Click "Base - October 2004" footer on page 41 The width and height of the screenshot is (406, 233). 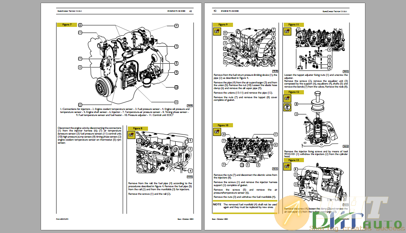click(186, 219)
